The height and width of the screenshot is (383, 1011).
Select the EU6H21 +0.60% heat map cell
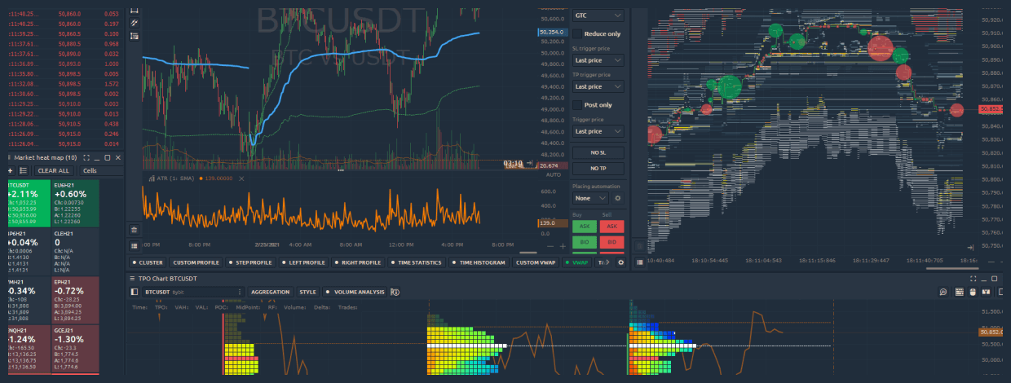point(75,203)
